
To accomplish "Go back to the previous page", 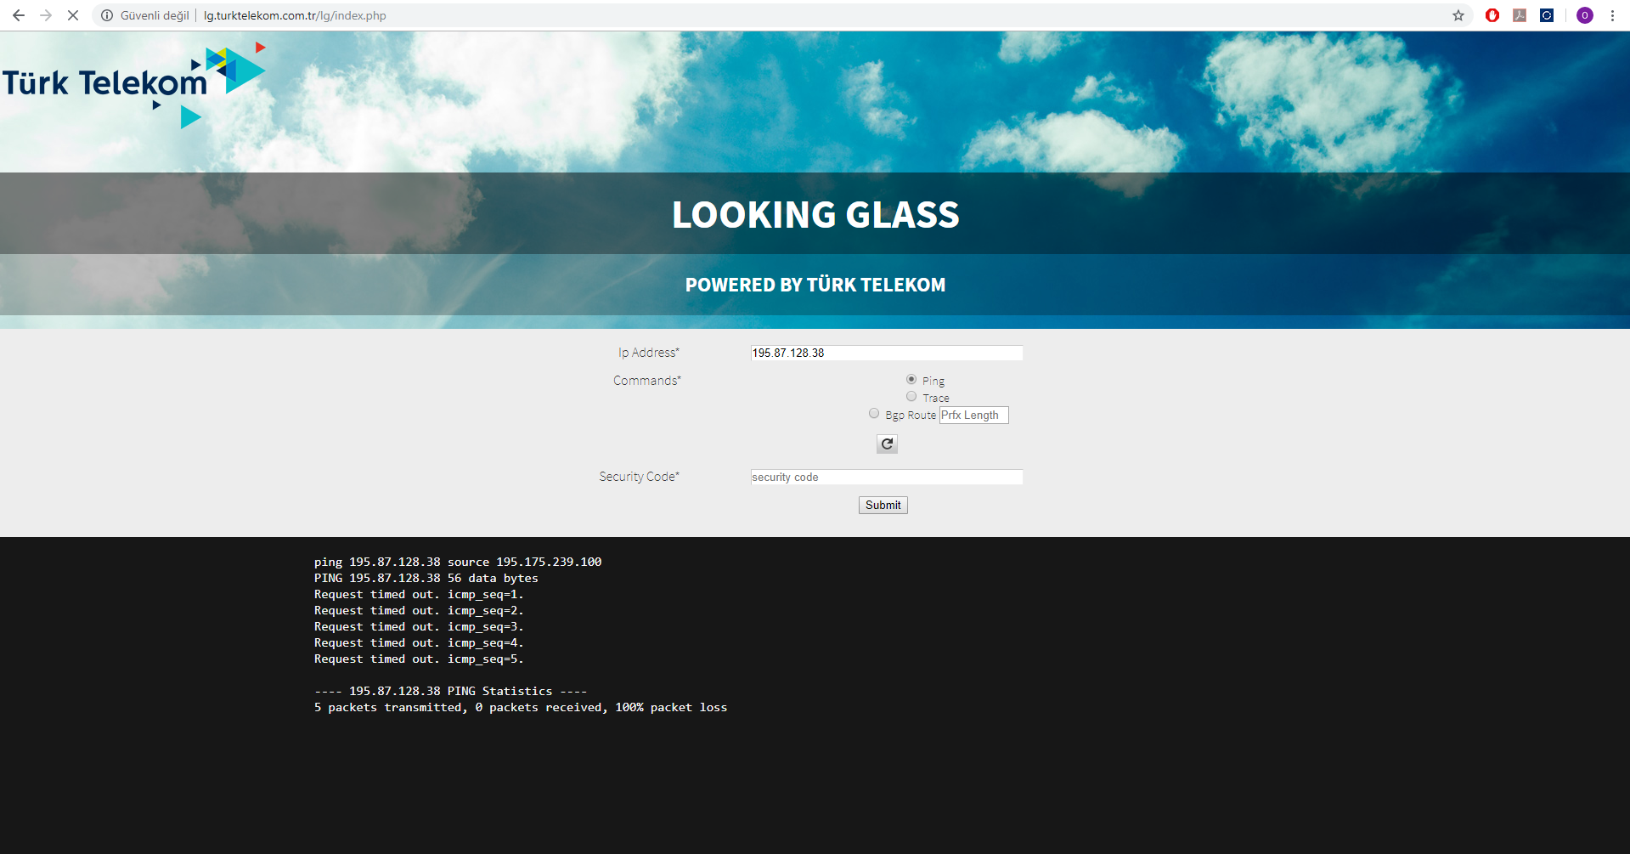I will tap(19, 15).
